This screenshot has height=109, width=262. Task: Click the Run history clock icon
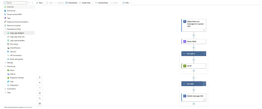[x=8, y=44]
